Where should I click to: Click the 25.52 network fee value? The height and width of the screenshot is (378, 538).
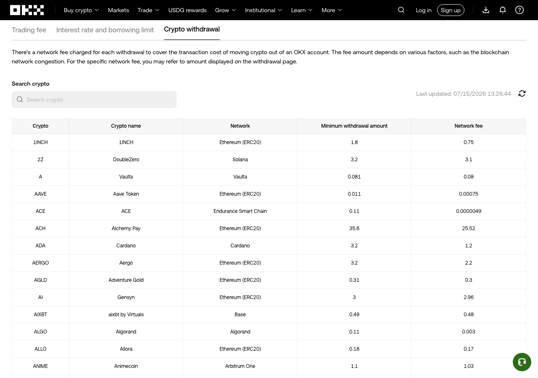(x=469, y=228)
